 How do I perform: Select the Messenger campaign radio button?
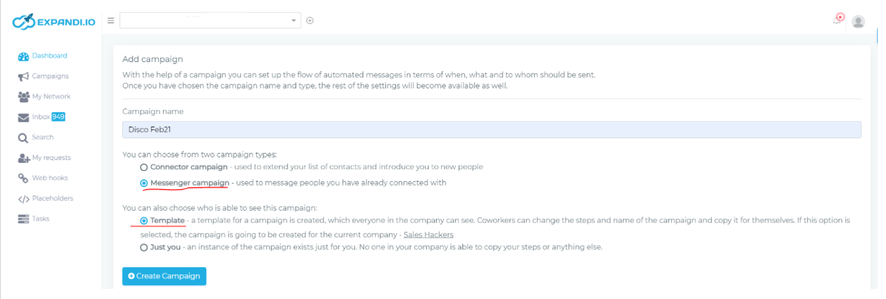(144, 183)
